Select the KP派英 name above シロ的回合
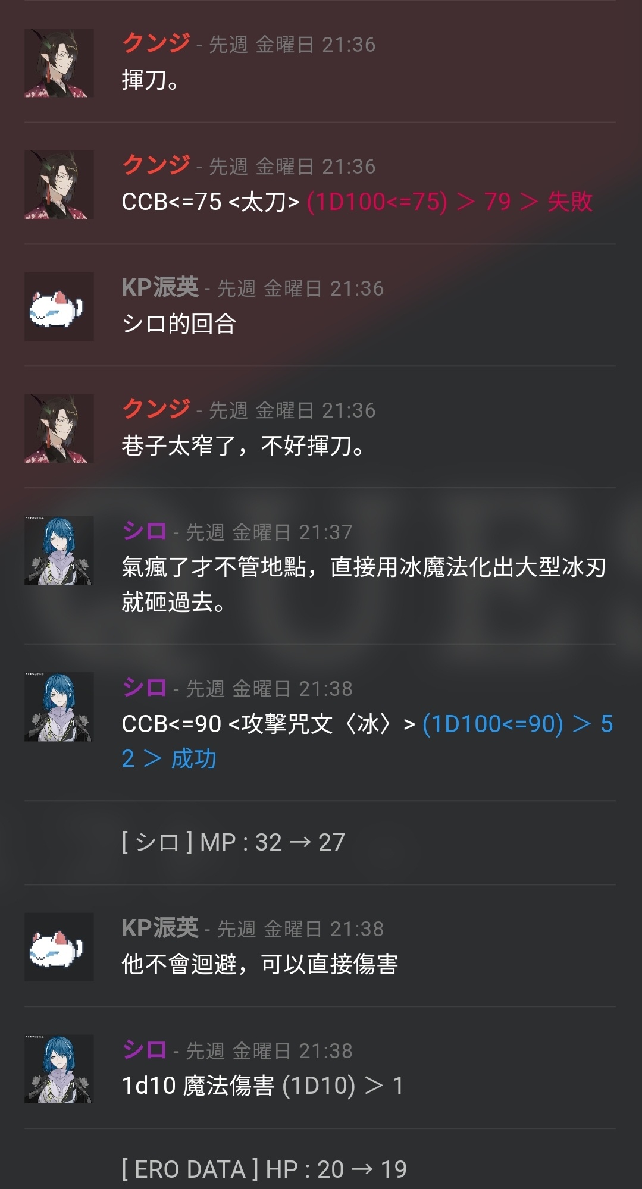The height and width of the screenshot is (1189, 642). pos(160,287)
